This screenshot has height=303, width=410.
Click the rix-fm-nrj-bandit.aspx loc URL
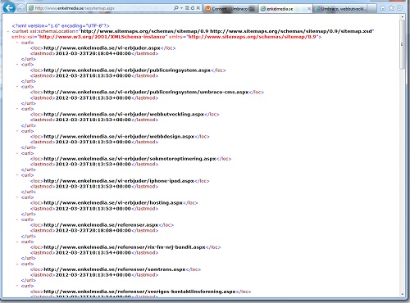pyautogui.click(x=125, y=247)
